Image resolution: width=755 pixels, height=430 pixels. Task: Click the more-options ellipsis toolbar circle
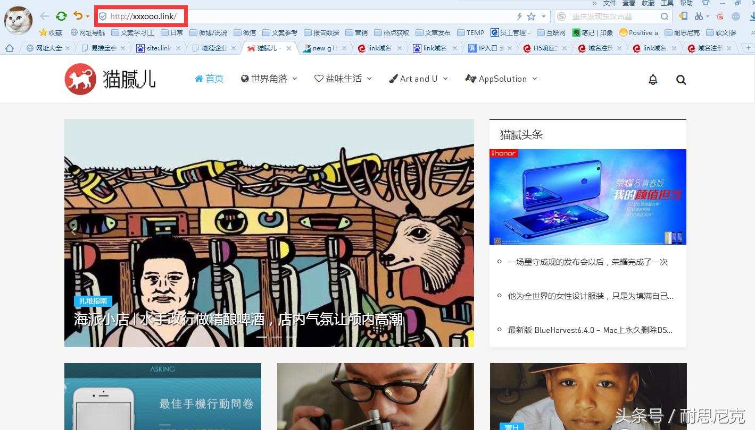coord(736,16)
